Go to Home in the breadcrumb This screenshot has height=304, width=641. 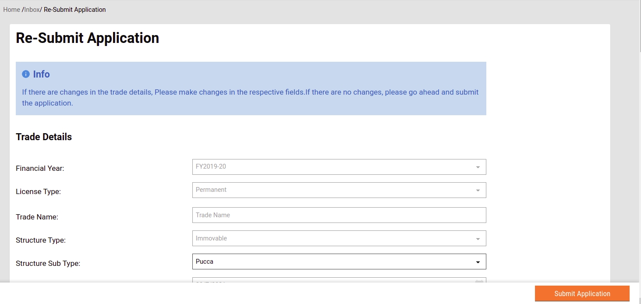11,10
